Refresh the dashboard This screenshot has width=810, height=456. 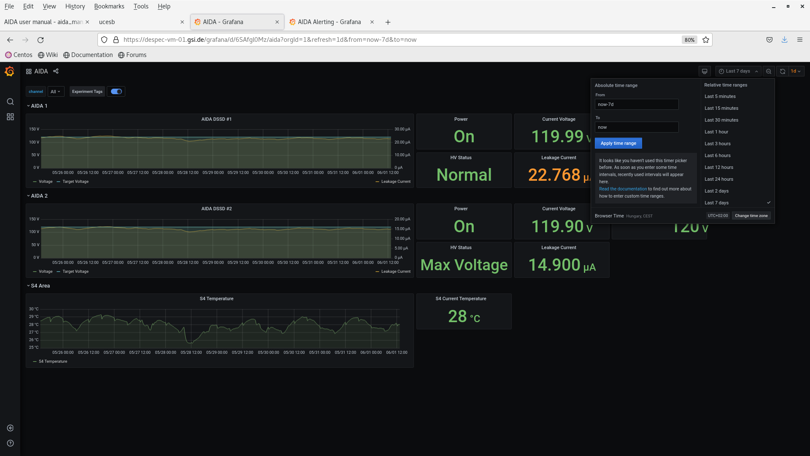(783, 71)
